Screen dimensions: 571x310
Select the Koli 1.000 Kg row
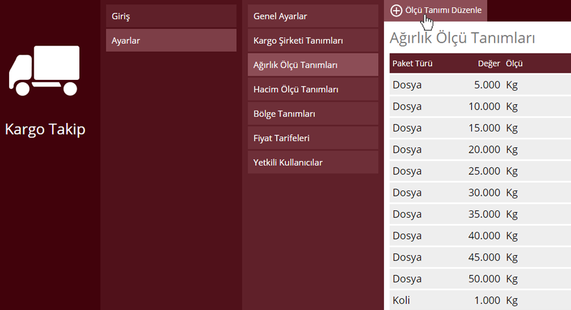tap(480, 300)
